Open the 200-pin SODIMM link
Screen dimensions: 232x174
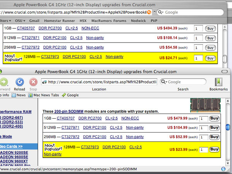point(69,111)
